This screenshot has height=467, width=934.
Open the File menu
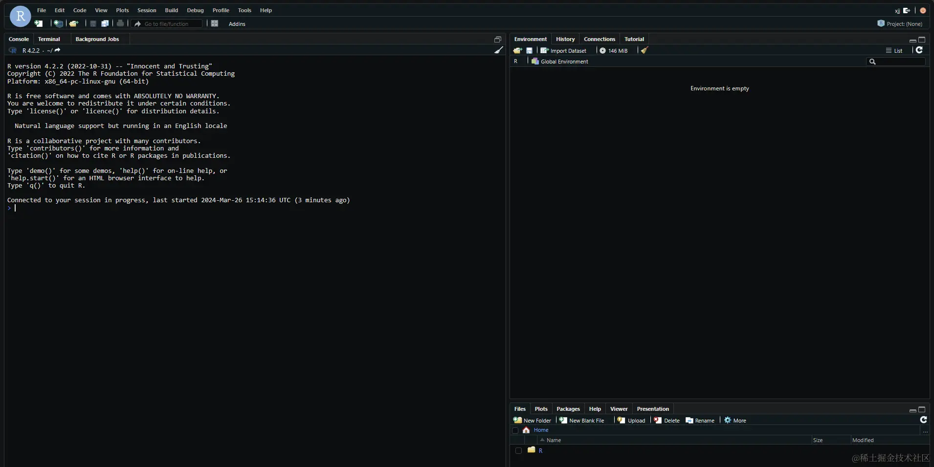(42, 10)
